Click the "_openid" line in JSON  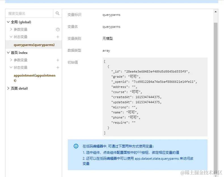tap(154, 82)
